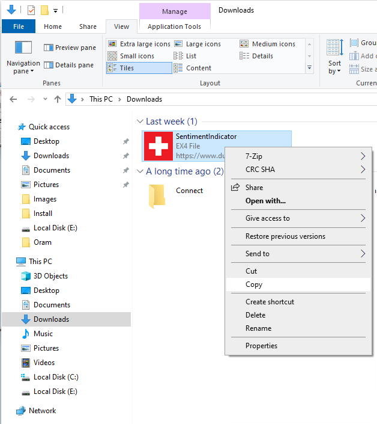This screenshot has height=424, width=377.
Task: Select Small icons layout
Action: click(131, 56)
